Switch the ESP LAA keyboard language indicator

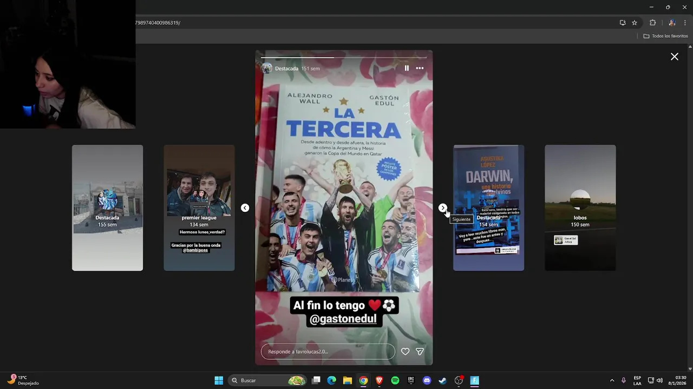click(x=637, y=380)
